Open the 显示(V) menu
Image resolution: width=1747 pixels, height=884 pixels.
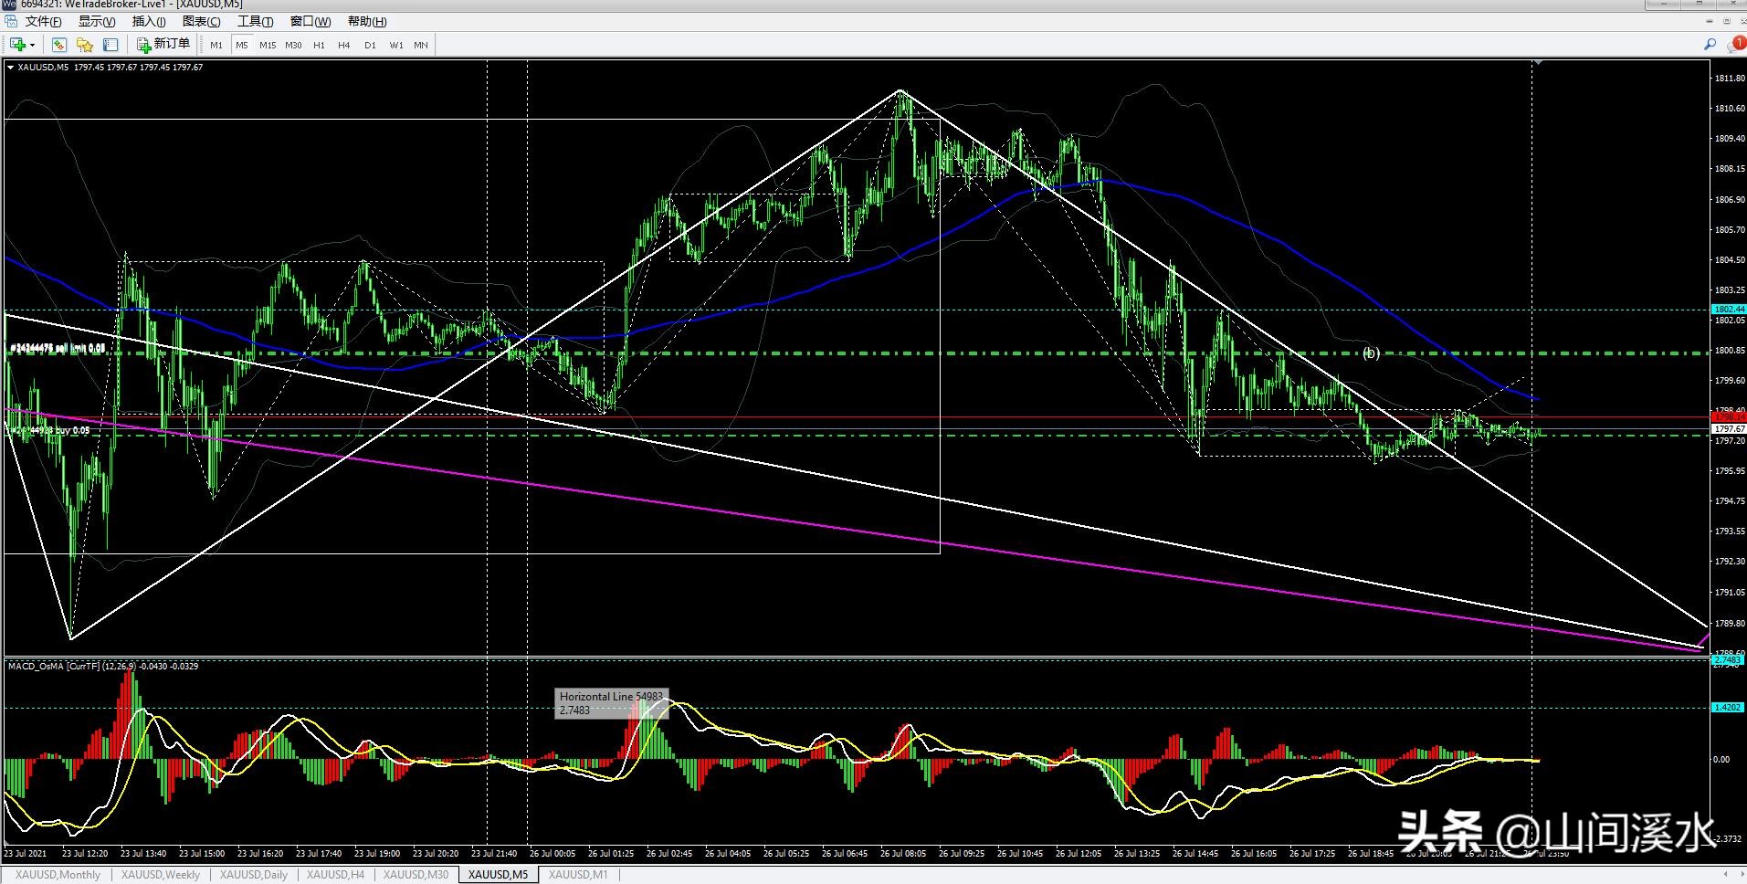pyautogui.click(x=97, y=21)
